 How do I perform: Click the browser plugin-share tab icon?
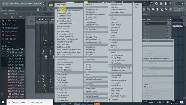coord(20,17)
